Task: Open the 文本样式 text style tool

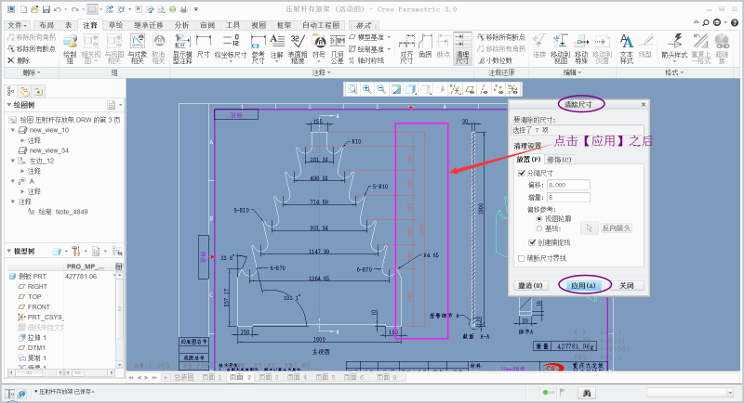Action: [627, 49]
